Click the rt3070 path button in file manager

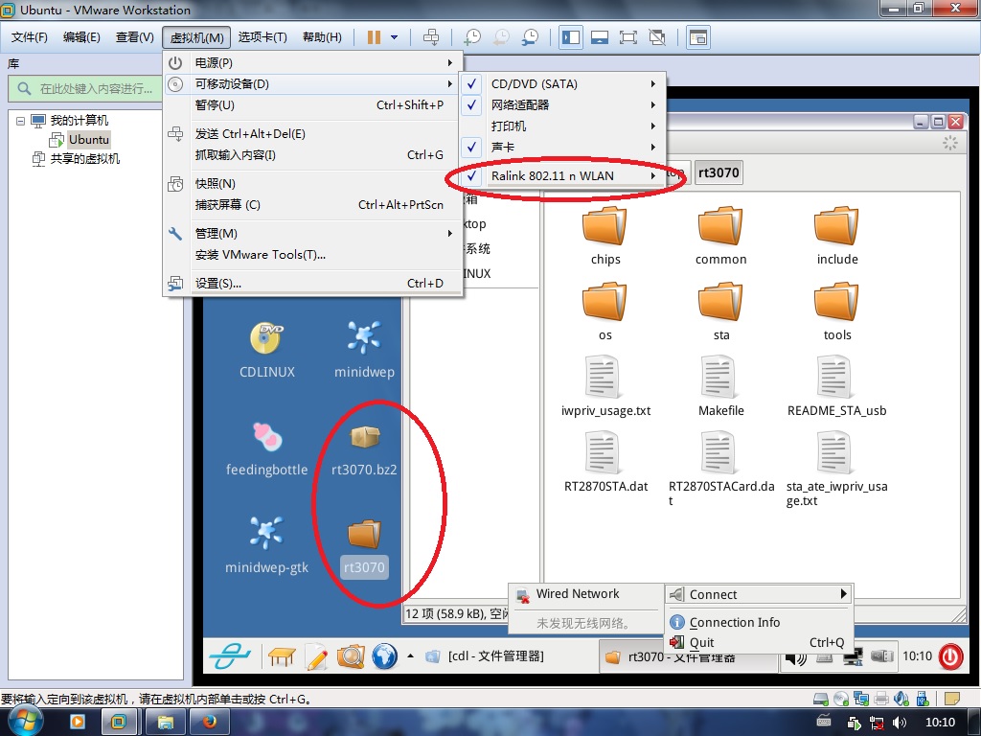pyautogui.click(x=719, y=172)
